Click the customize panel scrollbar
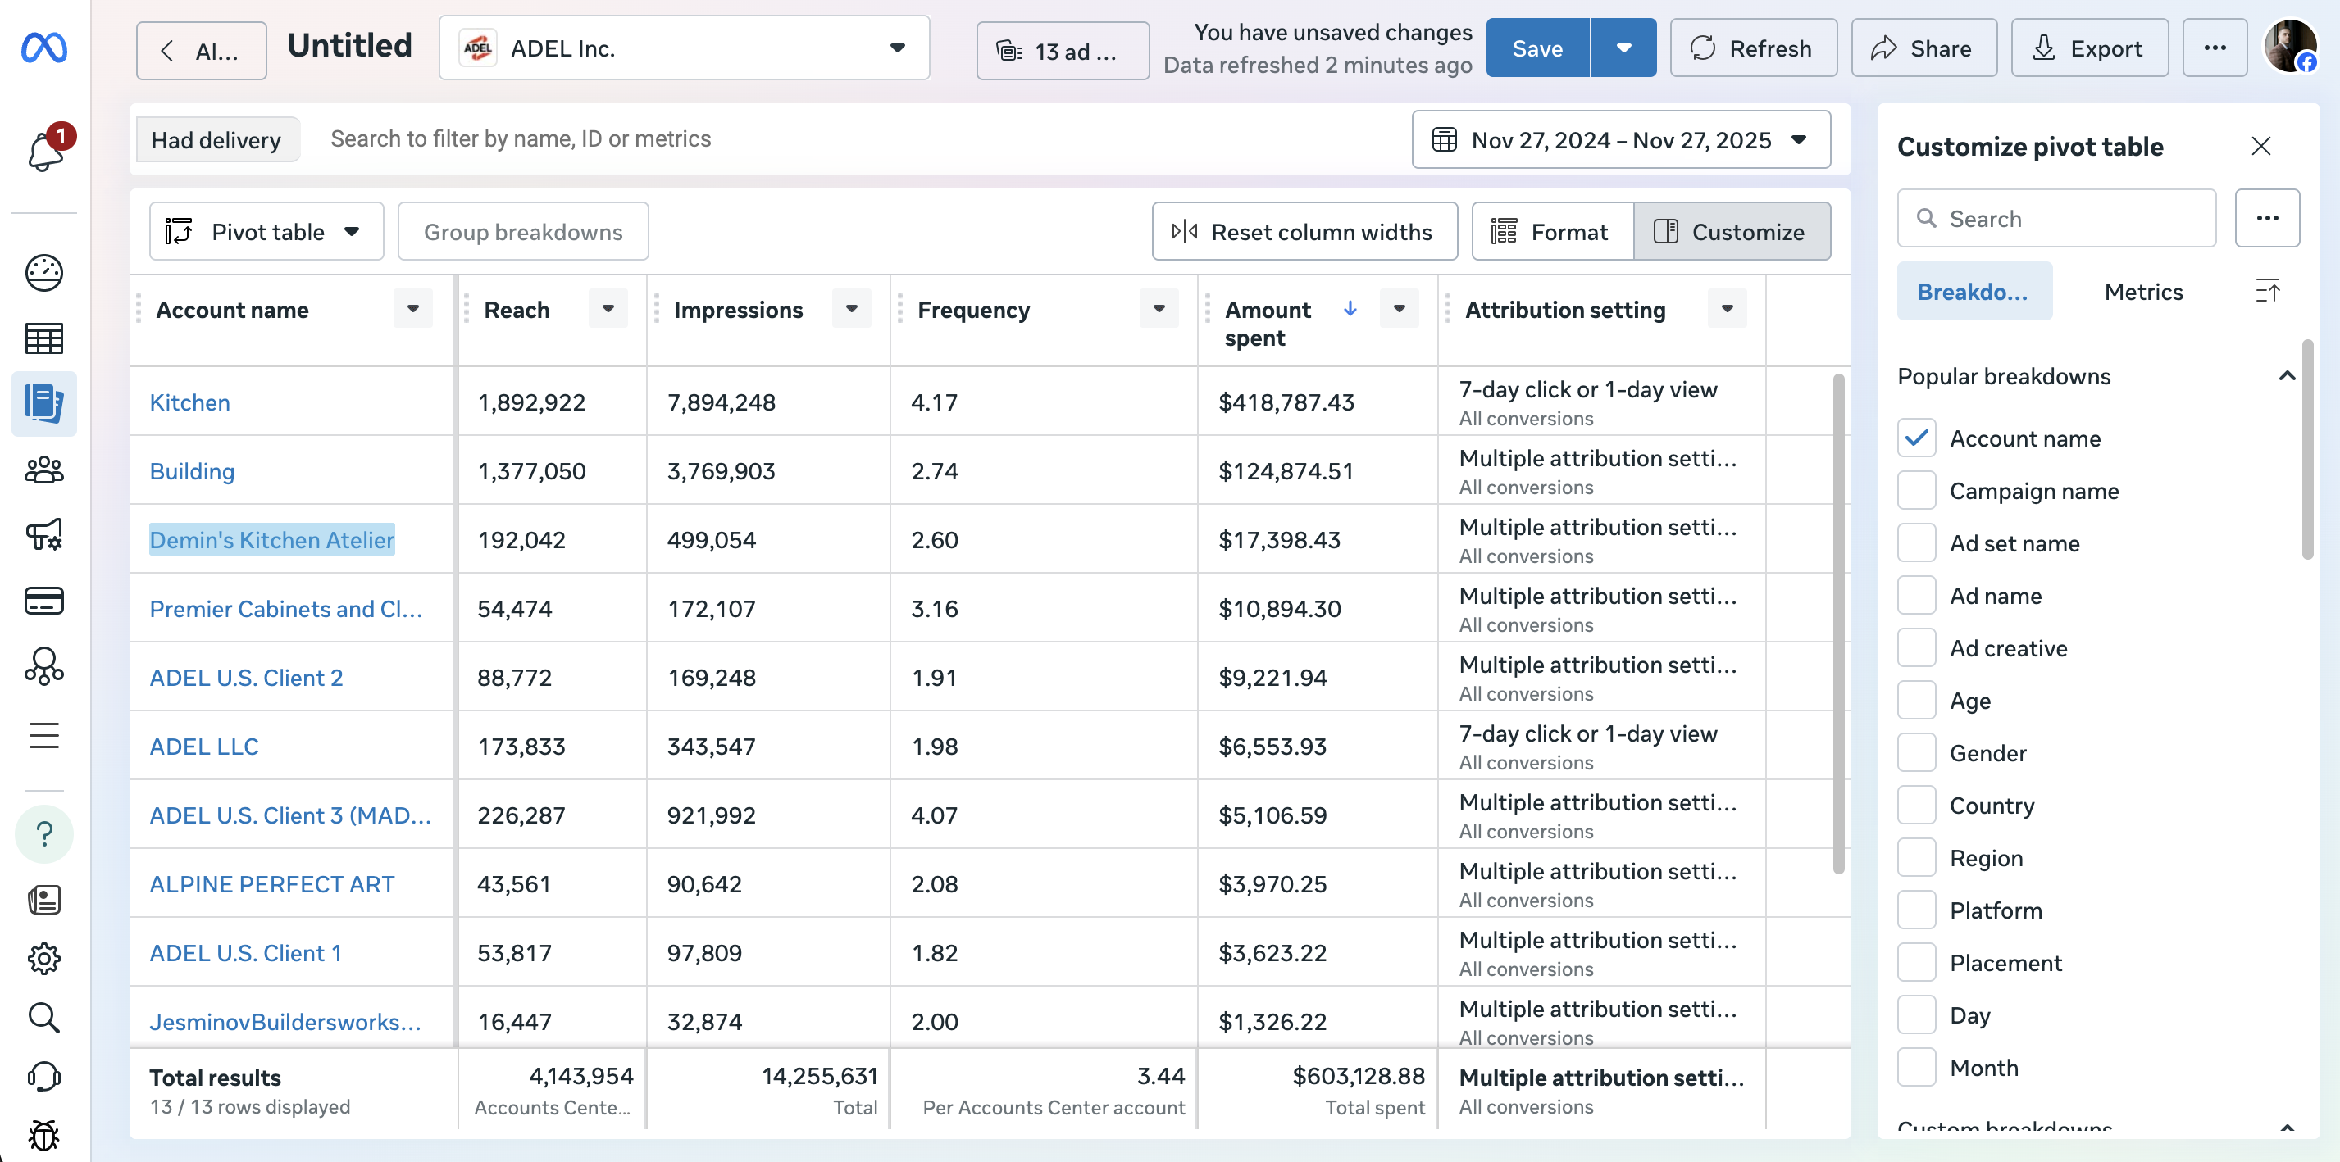2340x1162 pixels. coord(2307,449)
